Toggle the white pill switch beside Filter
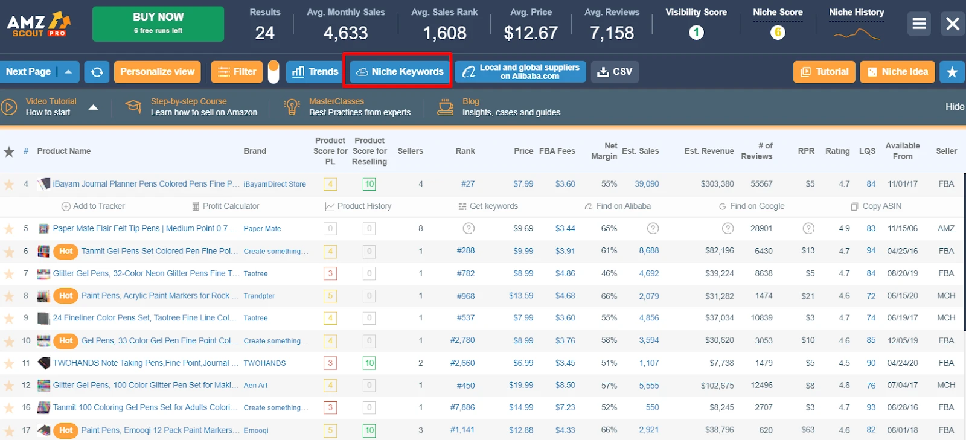The image size is (966, 440). tap(273, 72)
